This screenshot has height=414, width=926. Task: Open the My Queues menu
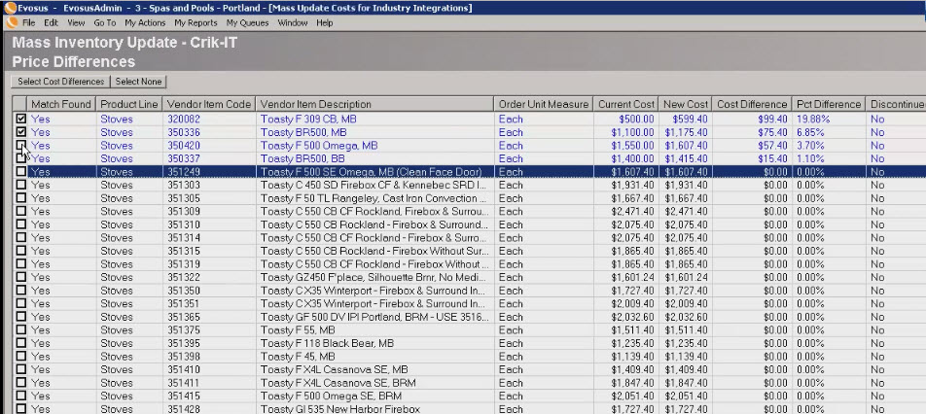point(247,23)
